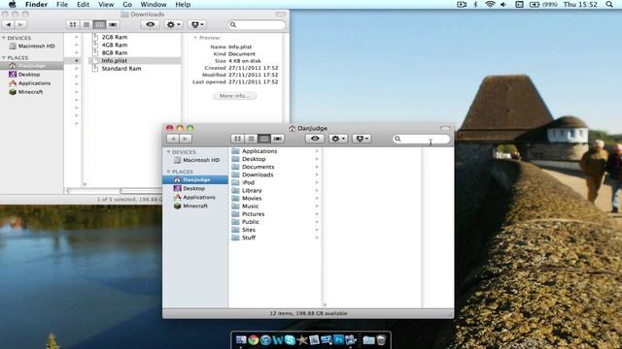The width and height of the screenshot is (622, 349).
Task: Open the Trash in the Dock
Action: coord(381,340)
